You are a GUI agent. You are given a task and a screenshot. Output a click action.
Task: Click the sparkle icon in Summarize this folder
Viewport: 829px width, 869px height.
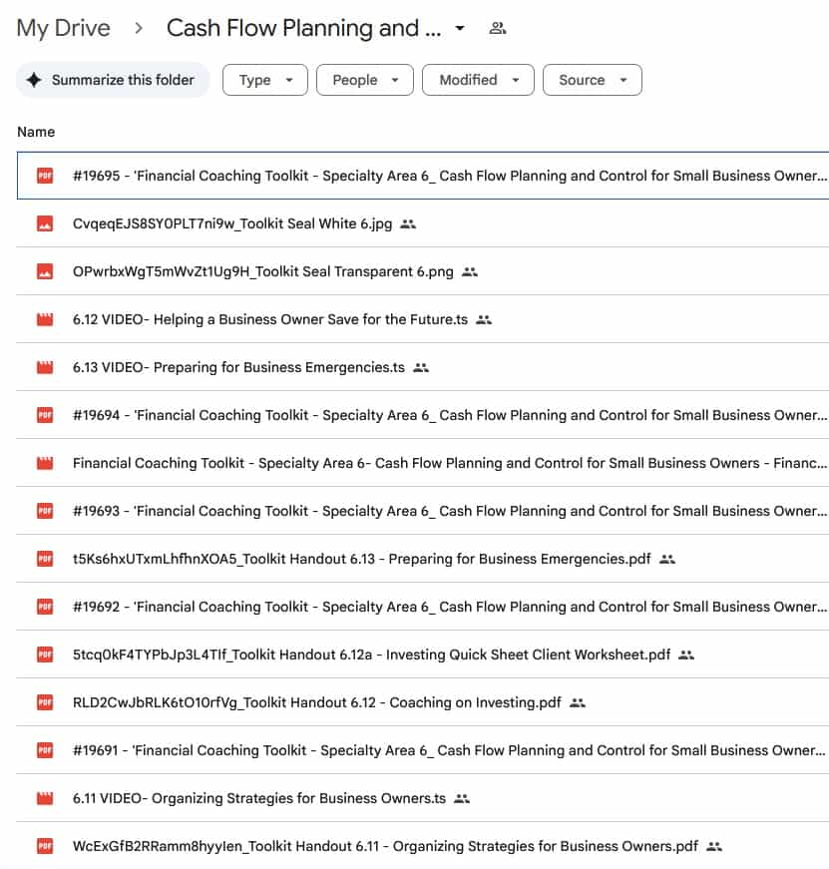tap(34, 80)
